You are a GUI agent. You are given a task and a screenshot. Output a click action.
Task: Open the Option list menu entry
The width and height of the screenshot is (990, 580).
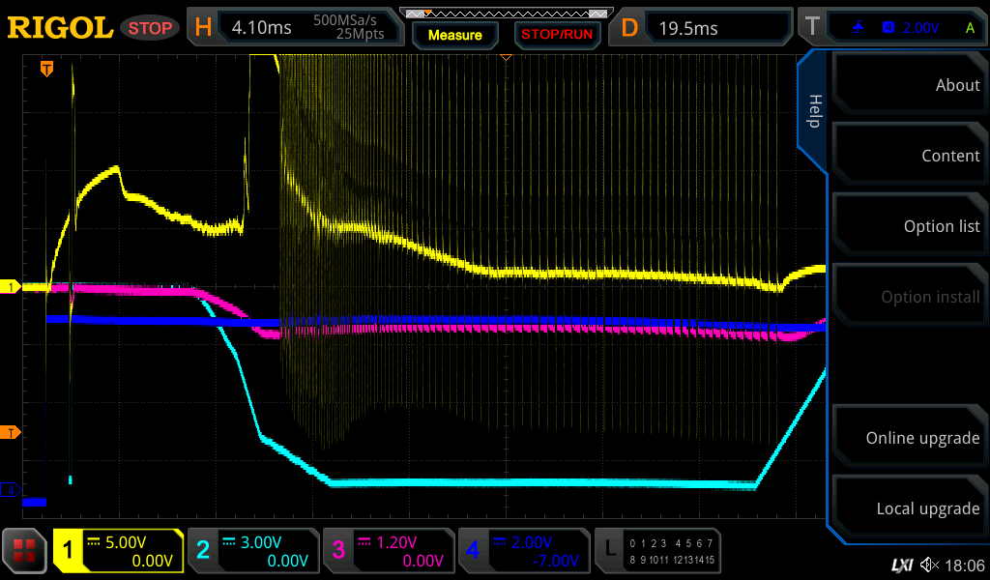(909, 226)
